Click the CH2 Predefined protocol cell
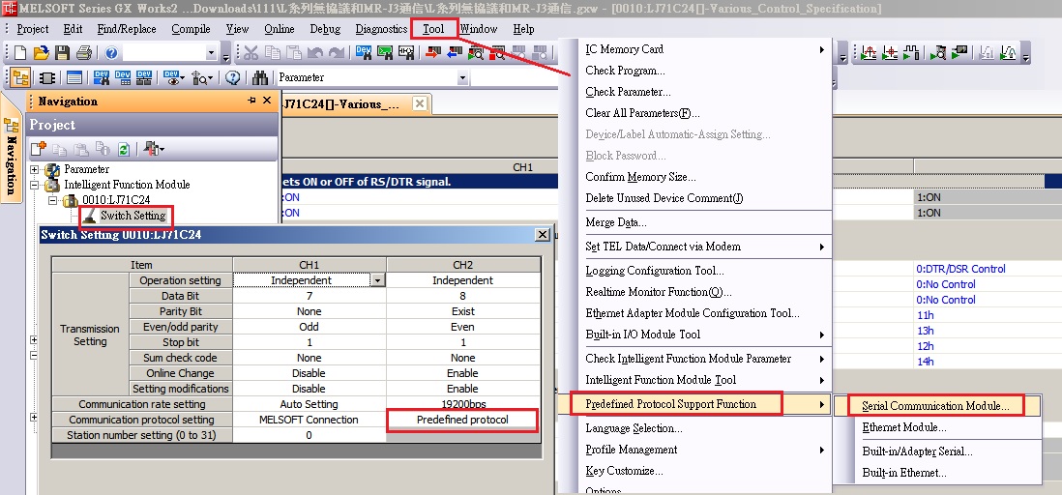Viewport: 1062px width, 495px height. [462, 420]
